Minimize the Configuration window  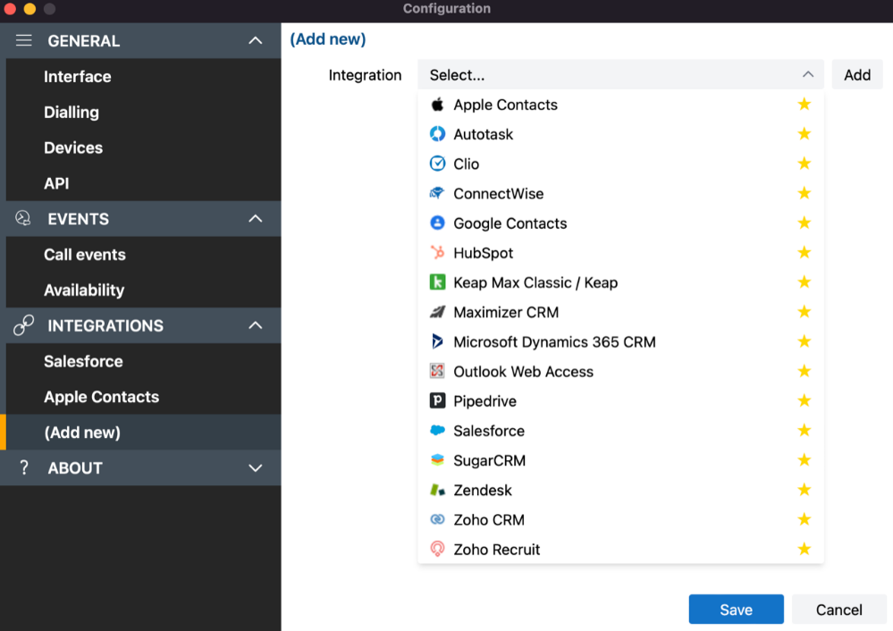pyautogui.click(x=29, y=9)
